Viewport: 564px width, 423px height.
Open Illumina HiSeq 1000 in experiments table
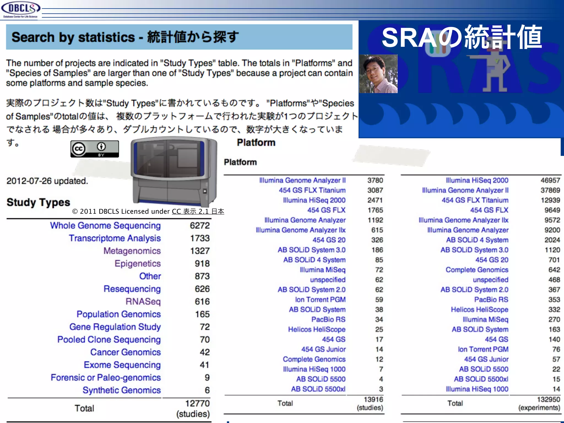click(477, 389)
